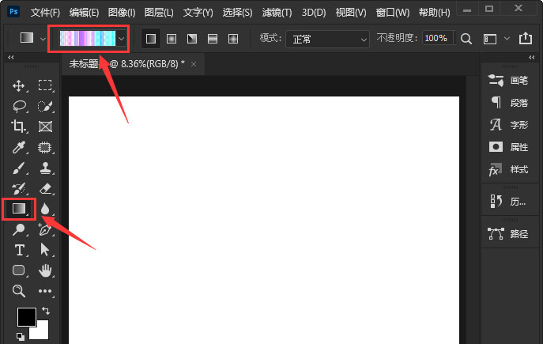
Task: Open the 窗口(W) menu
Action: tap(393, 13)
